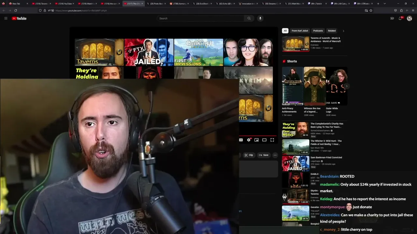The image size is (417, 234).
Task: Open the Genshin First Impressions 28:16 thumbnail
Action: coord(295,213)
